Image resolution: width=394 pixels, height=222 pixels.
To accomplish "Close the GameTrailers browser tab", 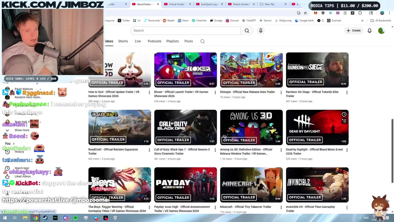I will point(158,4).
